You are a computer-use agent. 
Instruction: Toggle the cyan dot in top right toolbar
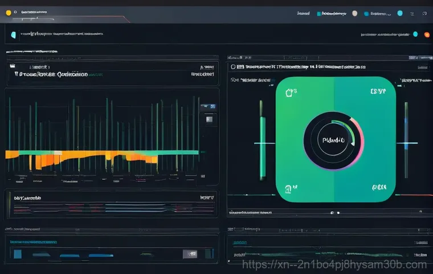coord(399,13)
